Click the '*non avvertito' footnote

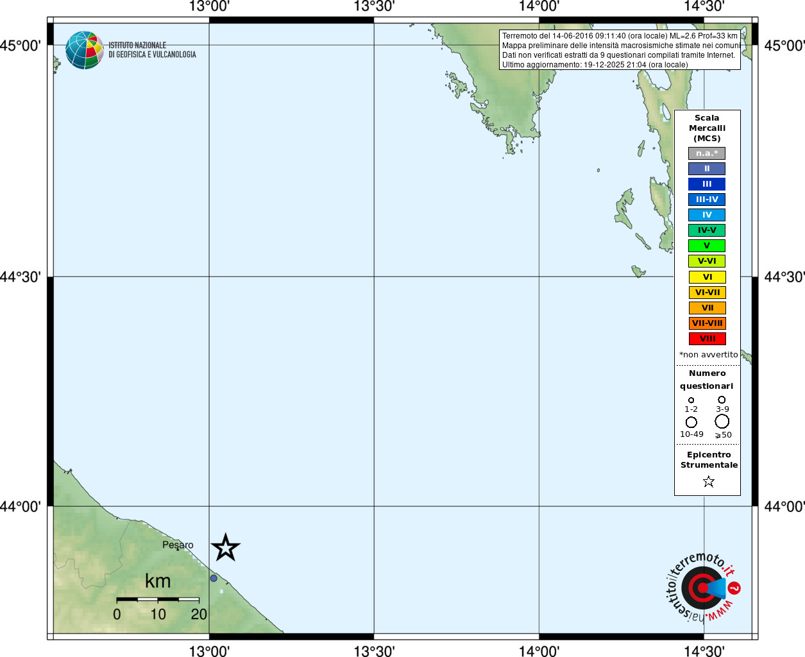pos(708,355)
